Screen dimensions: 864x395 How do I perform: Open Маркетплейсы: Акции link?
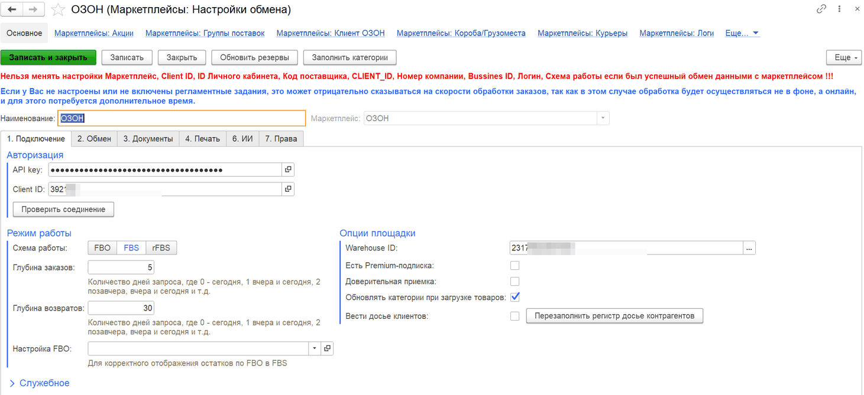coord(94,33)
